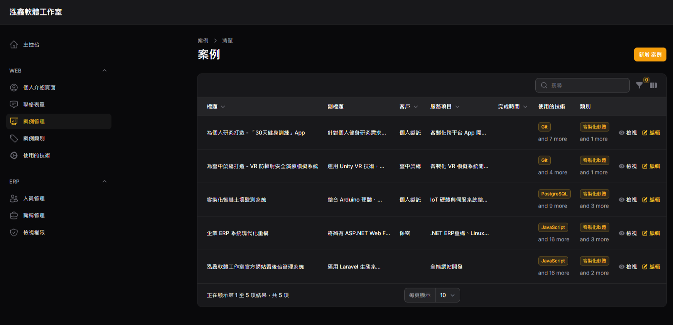Click 針對個人健身研究需求 subtitle cell
Screen dimensions: 673x325
[x=357, y=133]
